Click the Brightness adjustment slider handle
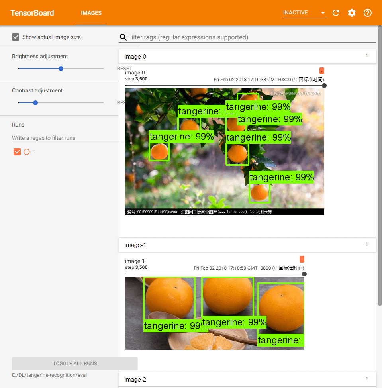Viewport: 382px width, 388px height. point(61,68)
